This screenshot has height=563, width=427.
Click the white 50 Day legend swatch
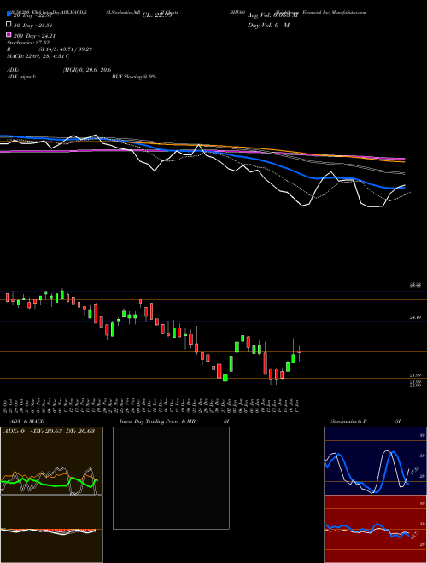pos(9,24)
